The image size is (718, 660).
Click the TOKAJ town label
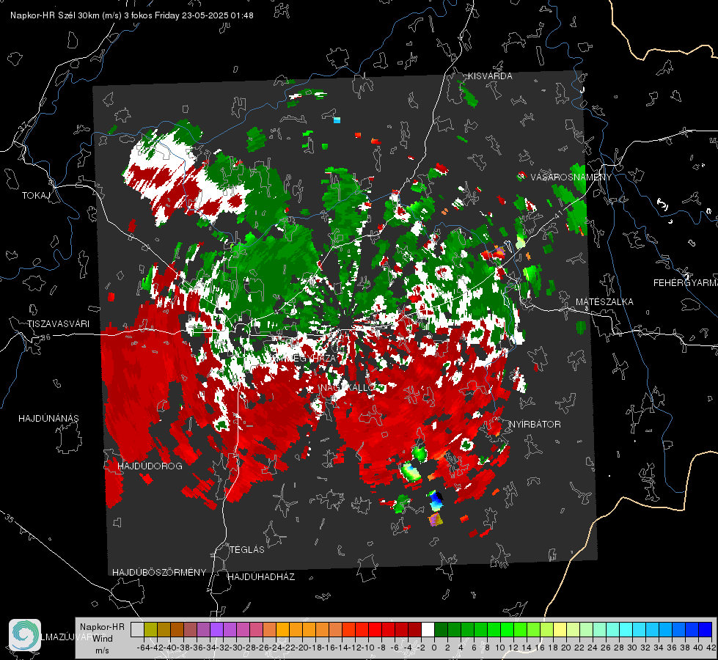(36, 196)
